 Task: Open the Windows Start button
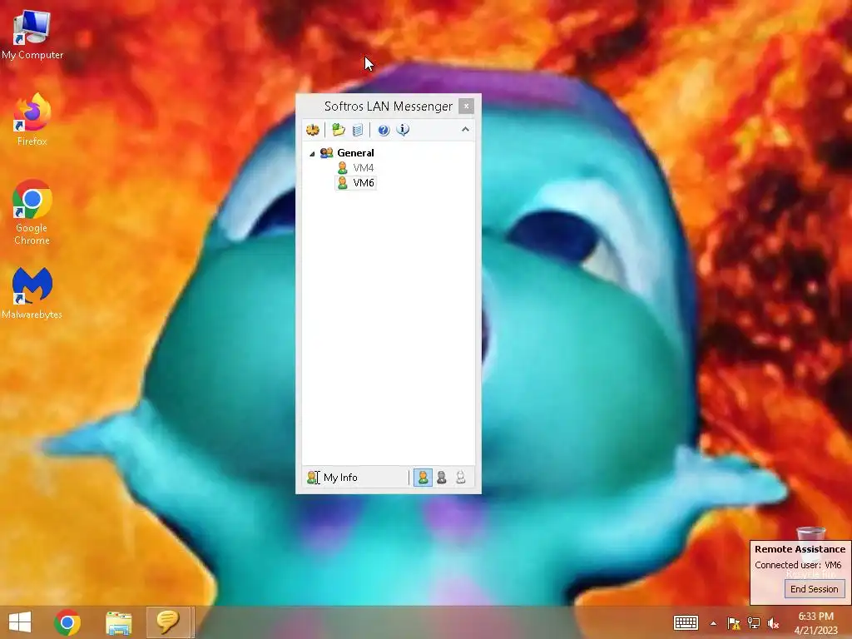pyautogui.click(x=20, y=622)
